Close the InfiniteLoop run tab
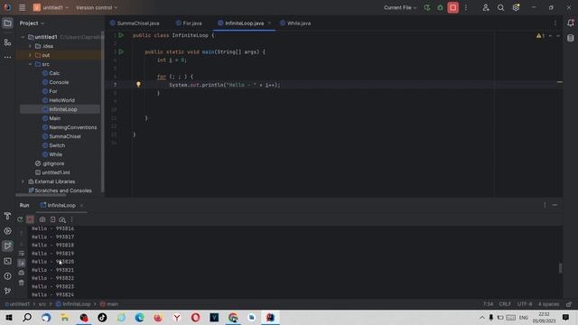 pos(81,205)
